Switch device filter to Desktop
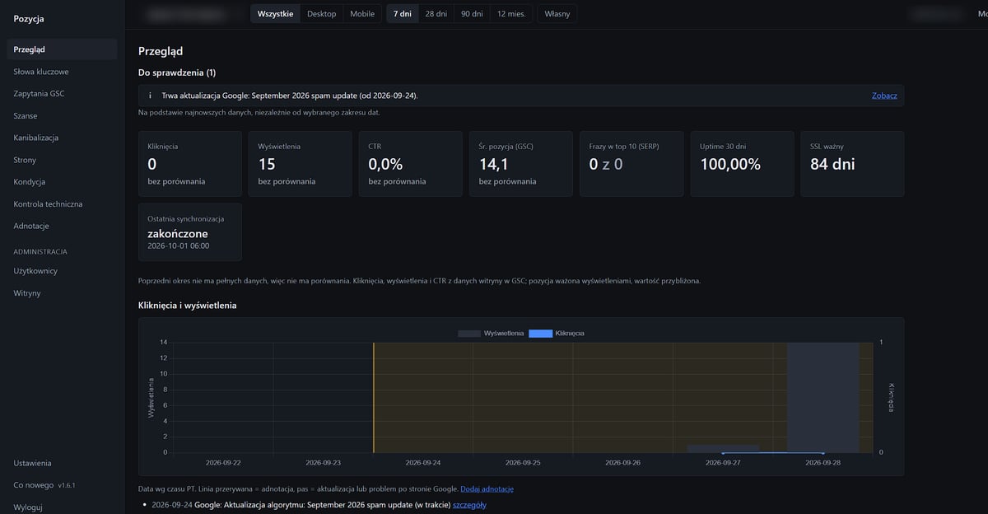This screenshot has height=514, width=988. (x=322, y=14)
